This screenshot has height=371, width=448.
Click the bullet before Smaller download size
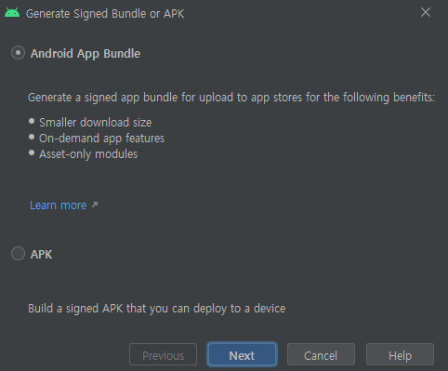click(x=32, y=121)
